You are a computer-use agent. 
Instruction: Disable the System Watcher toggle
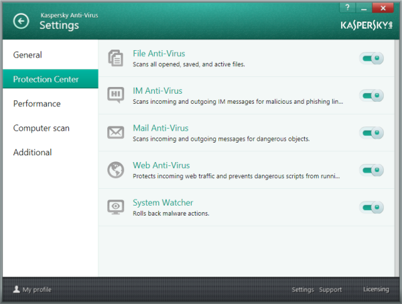click(372, 208)
